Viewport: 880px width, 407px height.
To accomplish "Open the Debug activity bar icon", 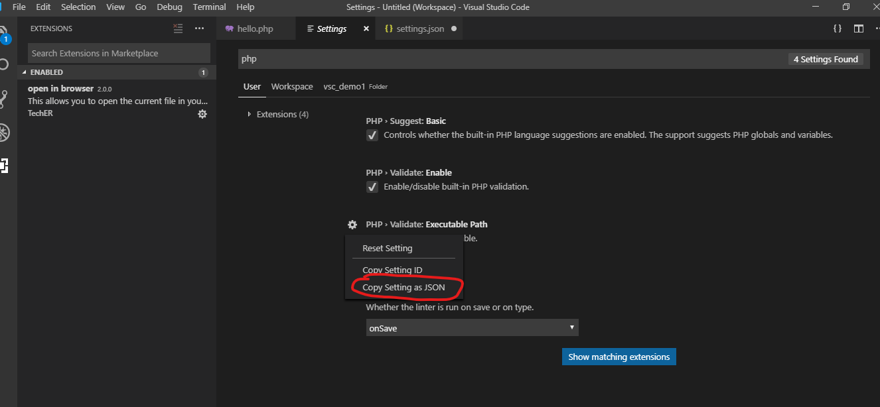I will [x=3, y=132].
